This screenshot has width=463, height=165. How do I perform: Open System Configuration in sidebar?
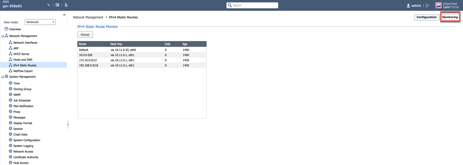[27, 140]
